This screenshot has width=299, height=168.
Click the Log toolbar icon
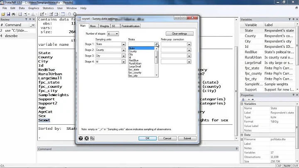(x=20, y=14)
